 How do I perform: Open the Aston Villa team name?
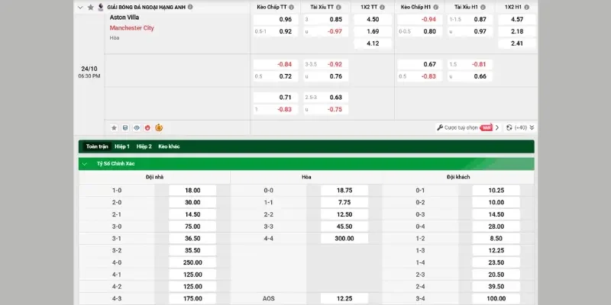(124, 18)
